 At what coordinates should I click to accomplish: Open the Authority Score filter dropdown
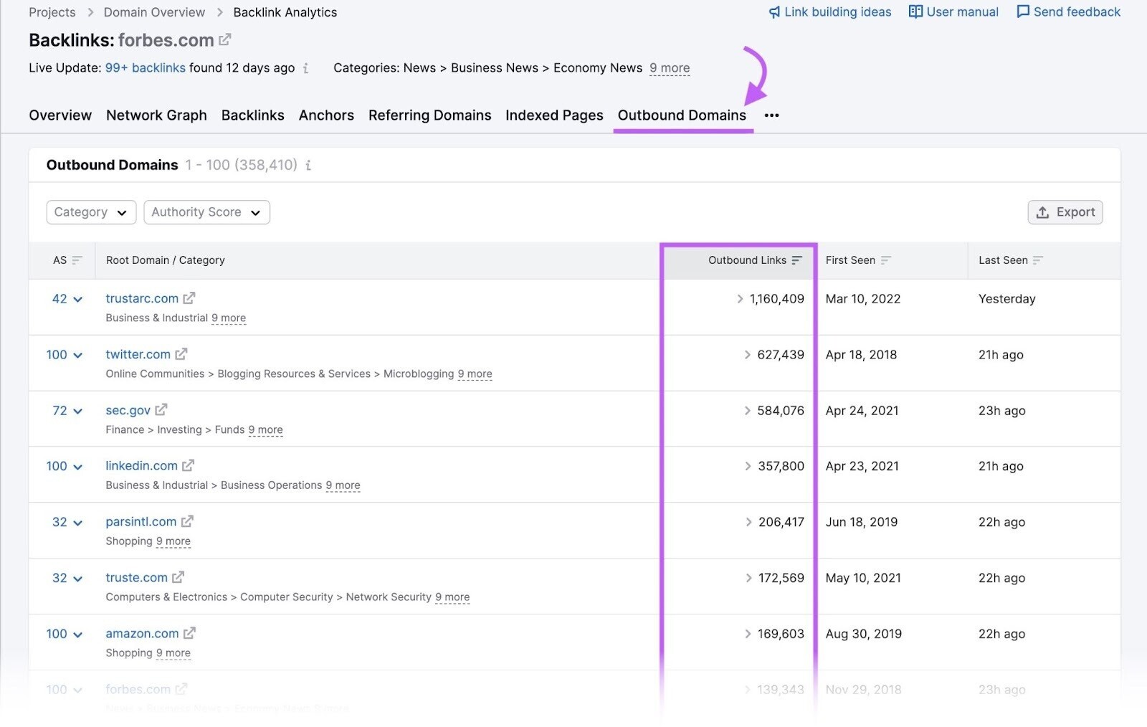206,212
